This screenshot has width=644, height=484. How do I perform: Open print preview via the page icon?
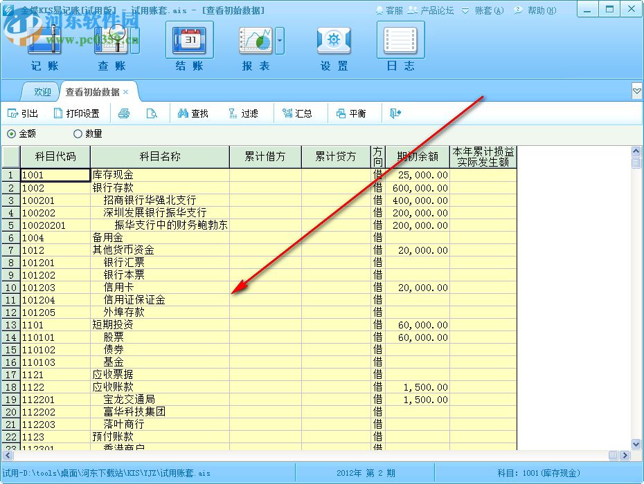pyautogui.click(x=152, y=113)
